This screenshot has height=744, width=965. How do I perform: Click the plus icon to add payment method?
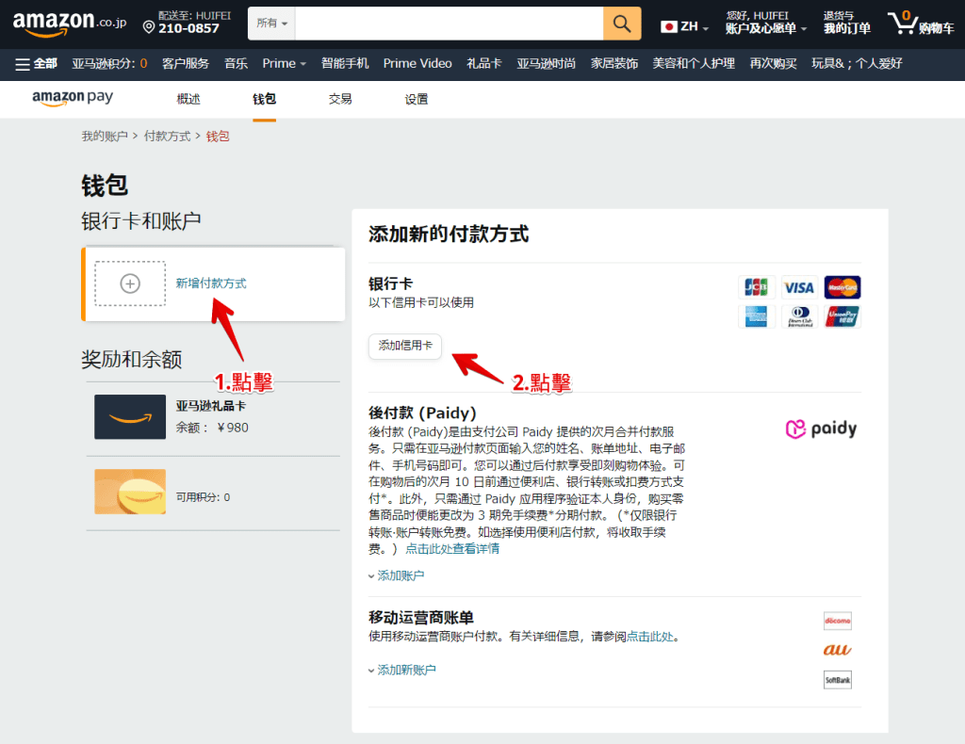tap(130, 283)
